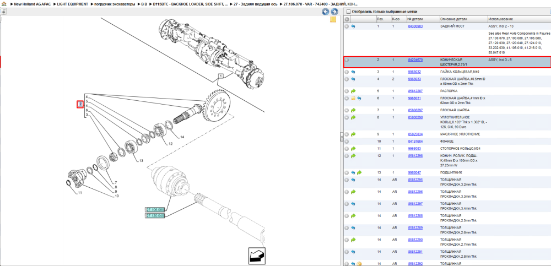
Task: Click the green arrow on part 85812298 row
Action: click(x=353, y=156)
